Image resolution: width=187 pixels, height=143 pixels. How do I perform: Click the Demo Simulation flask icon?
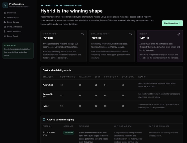(x=5, y=31)
